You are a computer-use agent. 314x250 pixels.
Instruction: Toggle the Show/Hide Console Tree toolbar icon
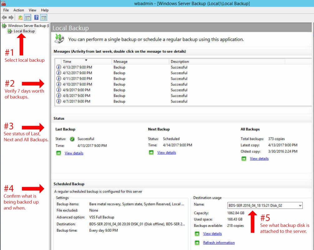coord(27,17)
